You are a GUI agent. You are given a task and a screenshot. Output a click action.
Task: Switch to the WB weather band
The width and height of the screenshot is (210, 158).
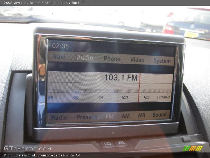pyautogui.click(x=141, y=115)
